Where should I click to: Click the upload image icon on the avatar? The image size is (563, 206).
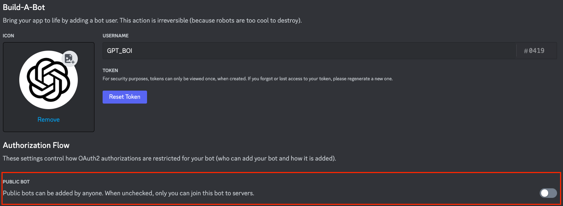click(x=69, y=58)
